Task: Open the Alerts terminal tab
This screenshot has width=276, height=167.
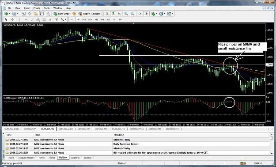Action: click(52, 158)
